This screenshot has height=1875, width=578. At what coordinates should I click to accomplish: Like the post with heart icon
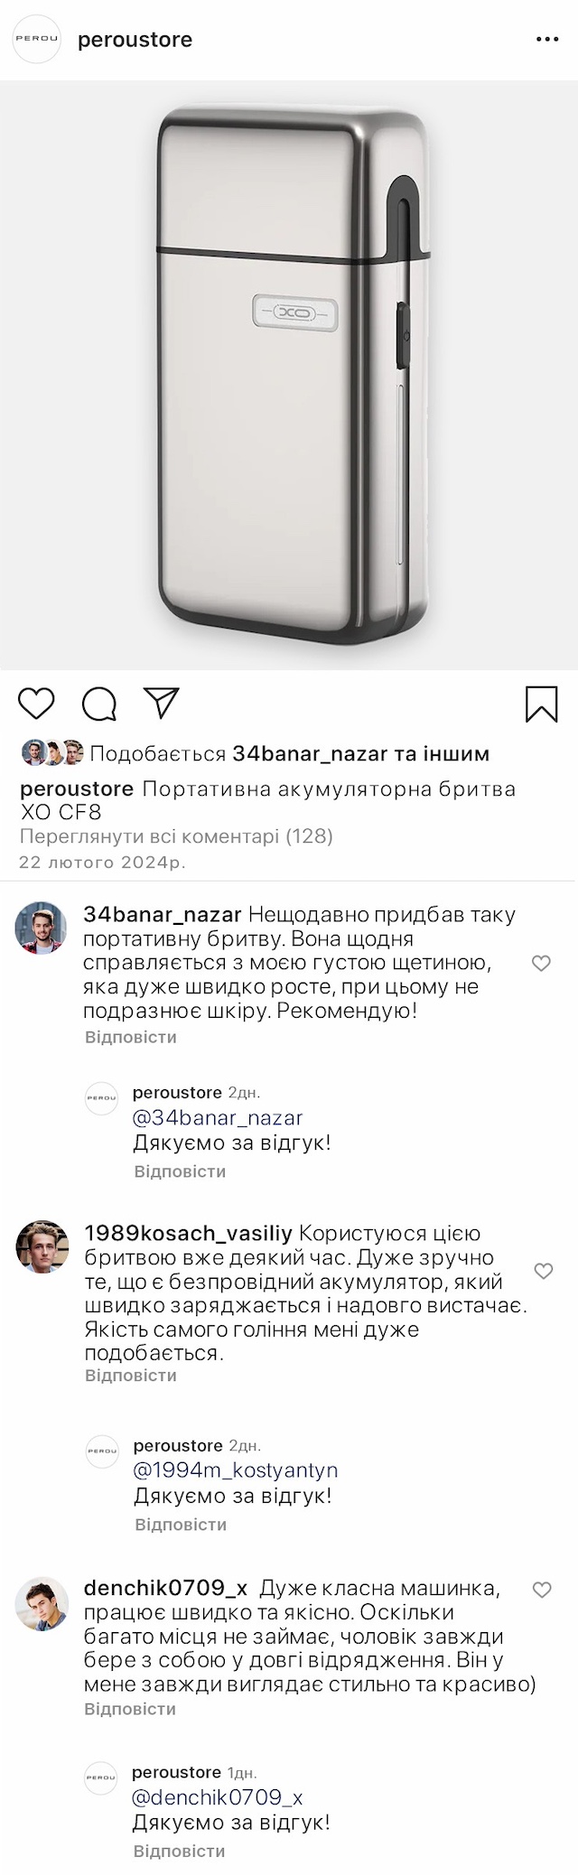pos(37,704)
